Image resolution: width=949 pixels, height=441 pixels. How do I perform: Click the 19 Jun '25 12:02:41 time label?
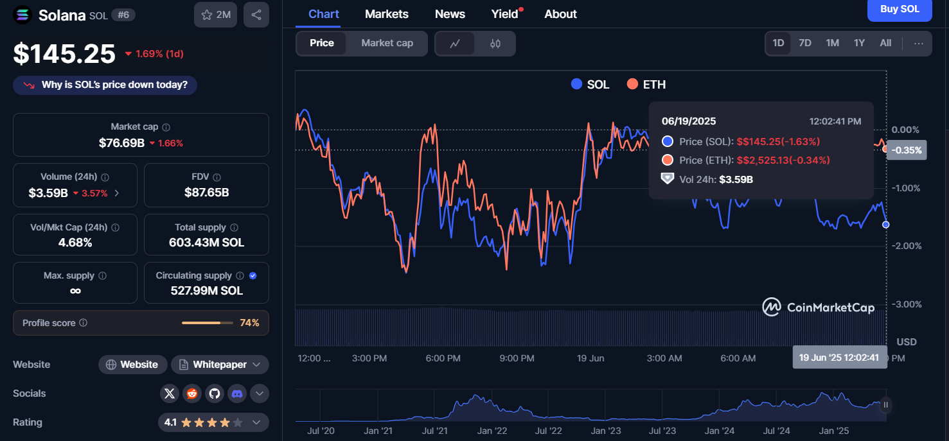coord(838,358)
